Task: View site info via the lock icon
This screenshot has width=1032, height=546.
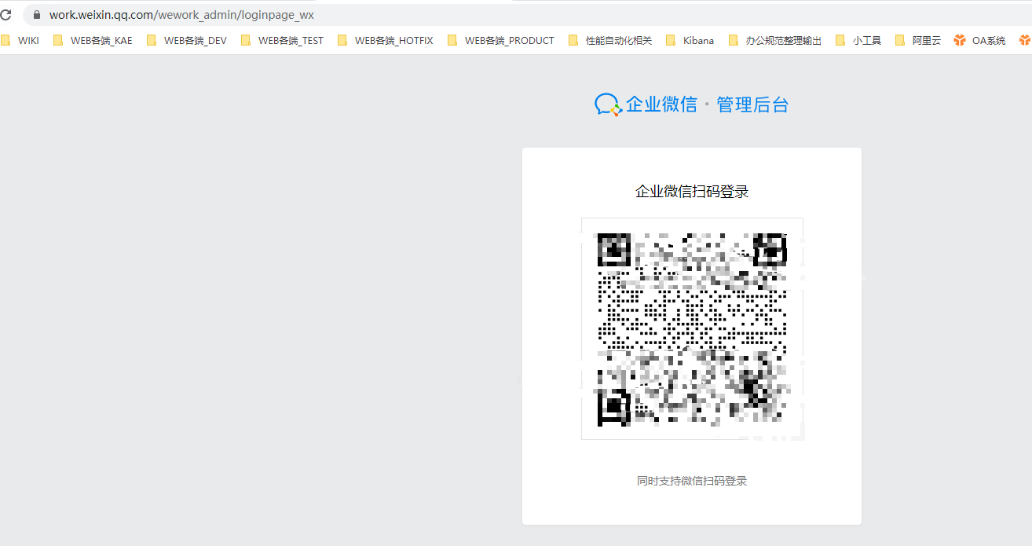Action: (36, 15)
